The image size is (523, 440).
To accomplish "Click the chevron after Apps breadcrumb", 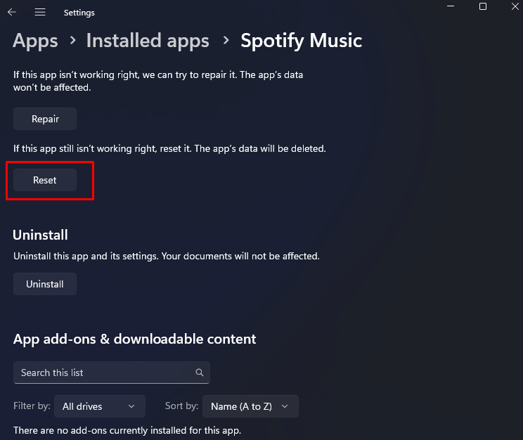I will (x=72, y=41).
